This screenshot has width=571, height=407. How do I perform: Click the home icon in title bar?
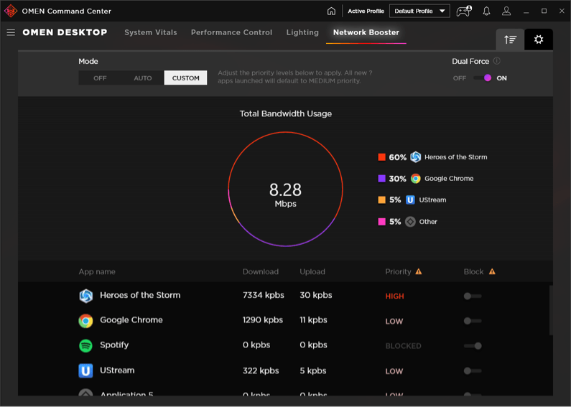tap(331, 11)
